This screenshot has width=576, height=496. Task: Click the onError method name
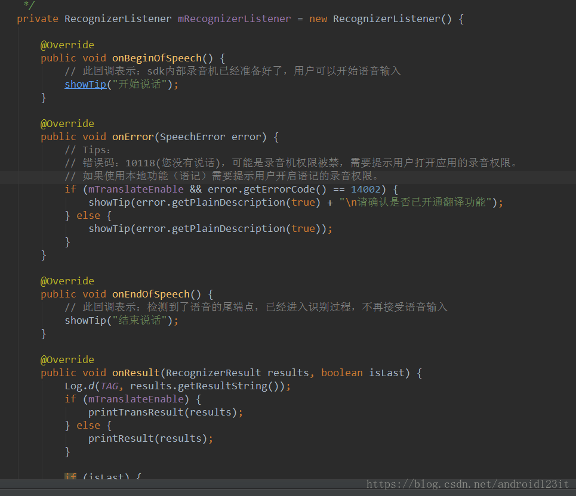pyautogui.click(x=133, y=137)
